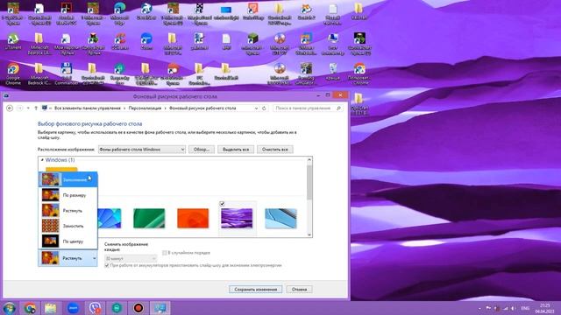Click Выделить все button

coord(236,150)
